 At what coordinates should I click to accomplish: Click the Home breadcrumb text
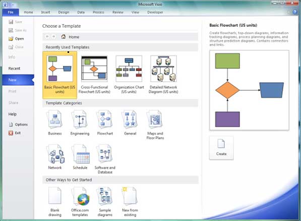74,37
